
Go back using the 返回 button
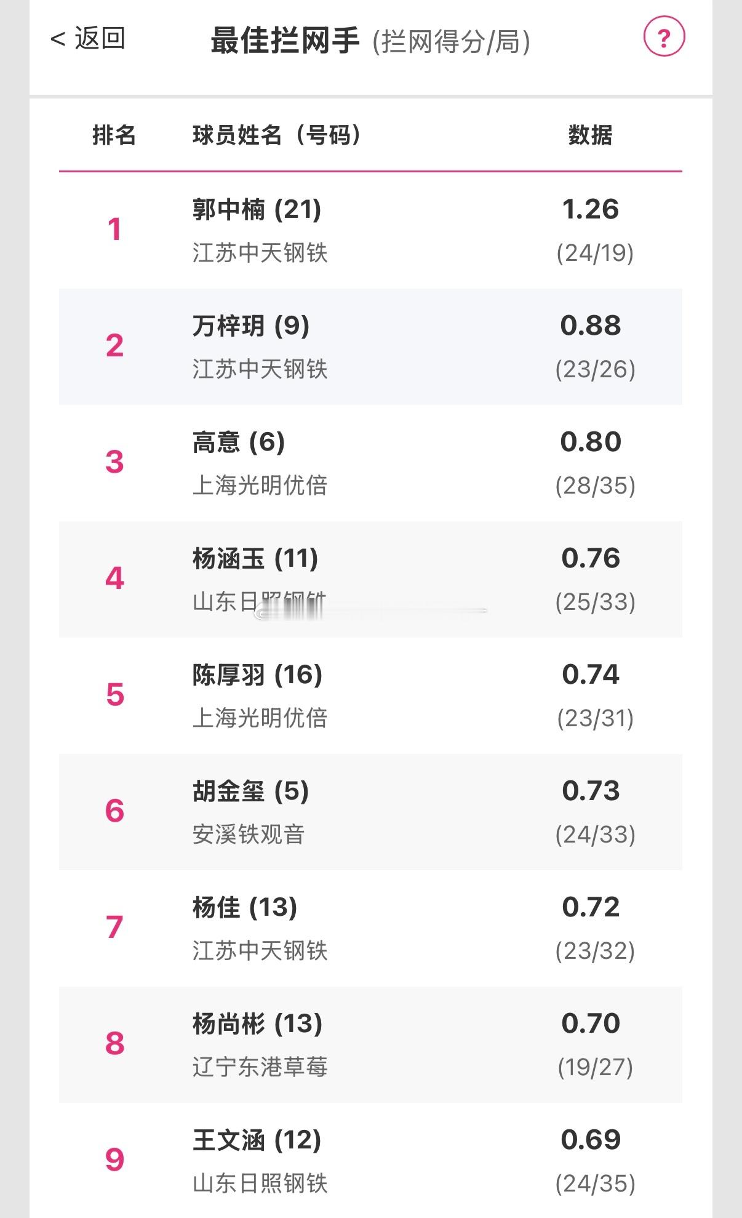click(88, 39)
